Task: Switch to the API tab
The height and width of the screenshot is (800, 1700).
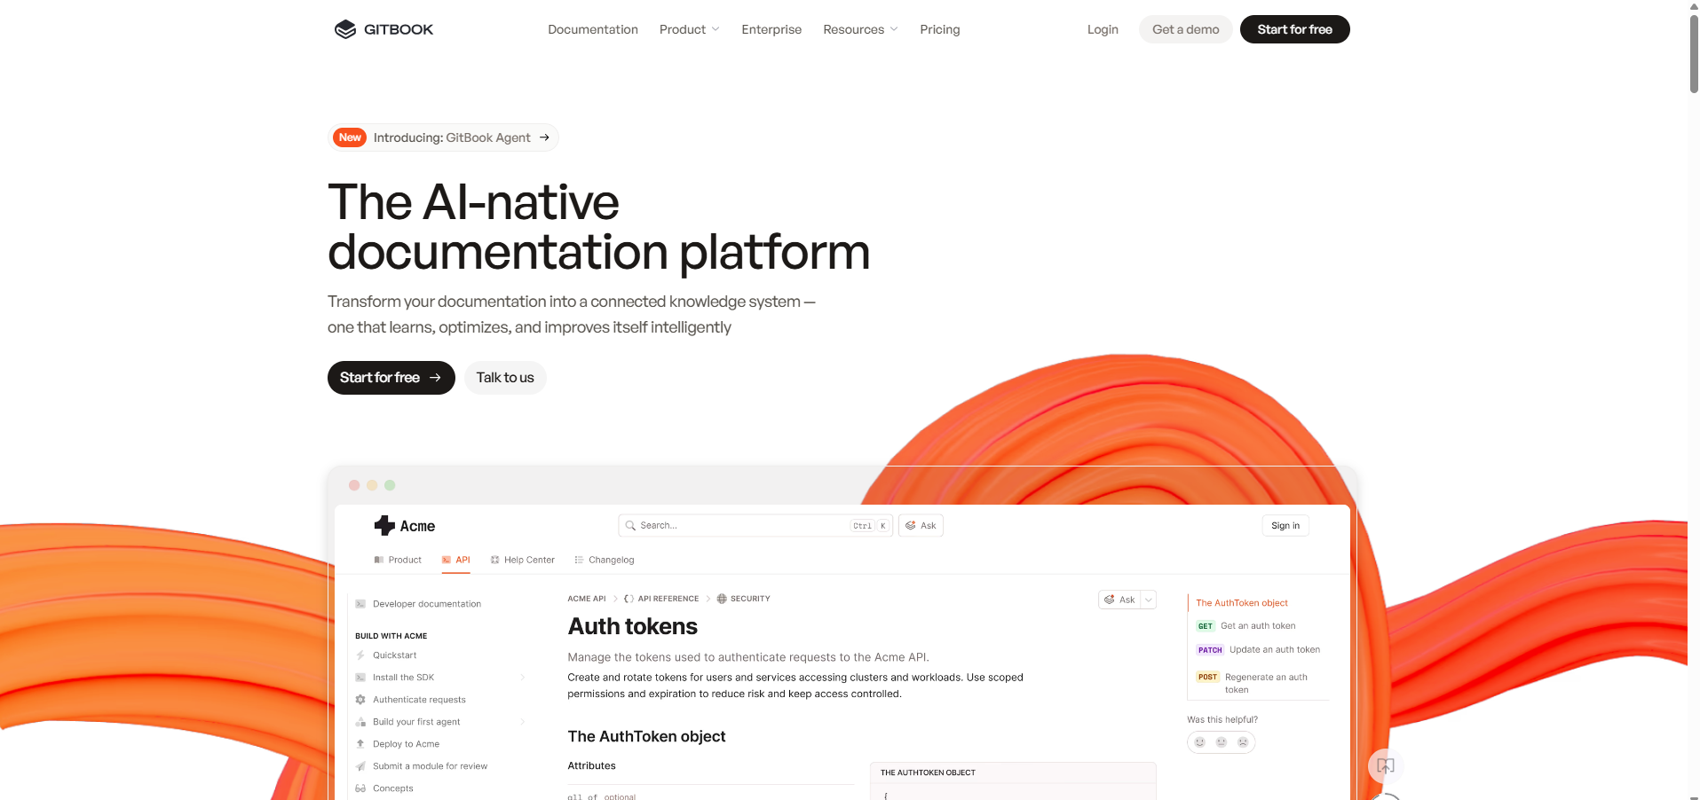Action: pos(456,560)
